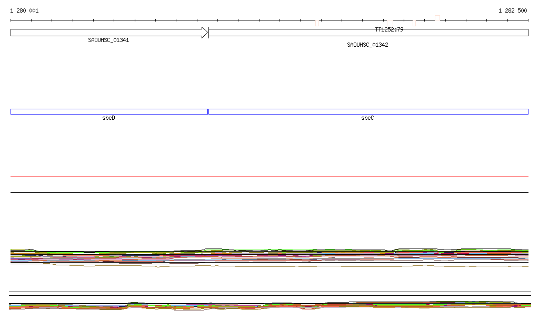
Task: Click the sbcC gene name label
Action: [367, 118]
